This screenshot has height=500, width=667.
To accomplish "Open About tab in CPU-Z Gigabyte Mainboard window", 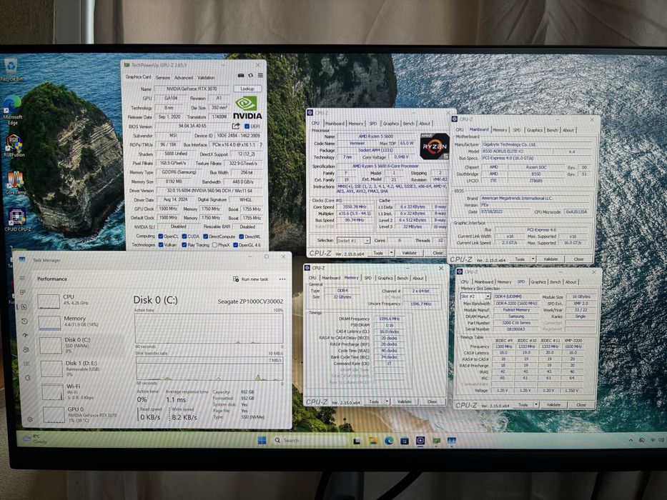I will click(568, 130).
